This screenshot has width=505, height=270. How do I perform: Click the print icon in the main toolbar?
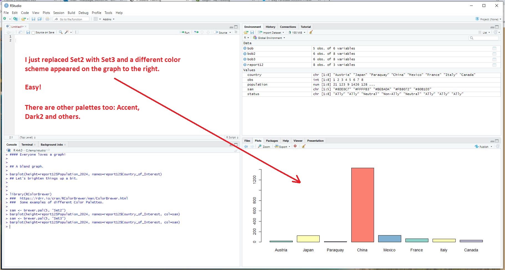(x=47, y=19)
